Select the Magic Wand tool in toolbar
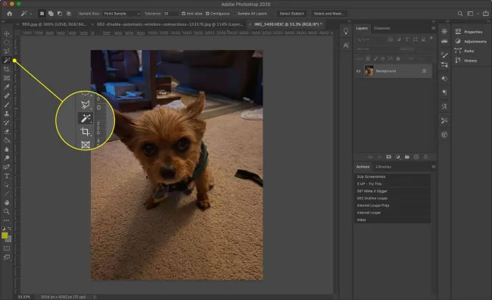 point(7,60)
